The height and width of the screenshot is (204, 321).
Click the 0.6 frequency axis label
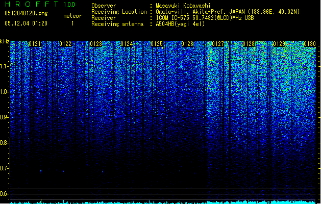click(5, 194)
